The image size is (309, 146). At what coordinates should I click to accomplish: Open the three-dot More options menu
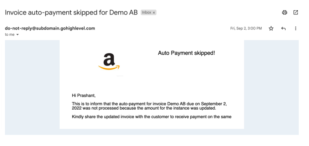[x=296, y=29]
